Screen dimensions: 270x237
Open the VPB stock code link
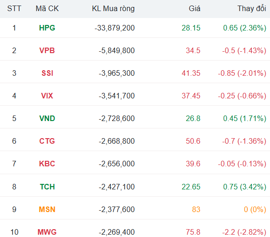pos(47,50)
